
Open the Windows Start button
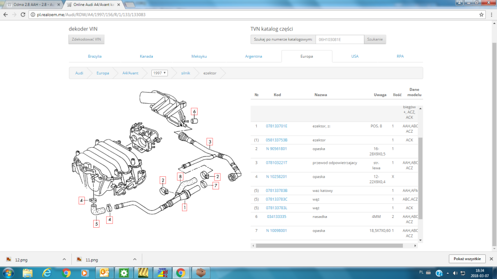[x=8, y=273]
